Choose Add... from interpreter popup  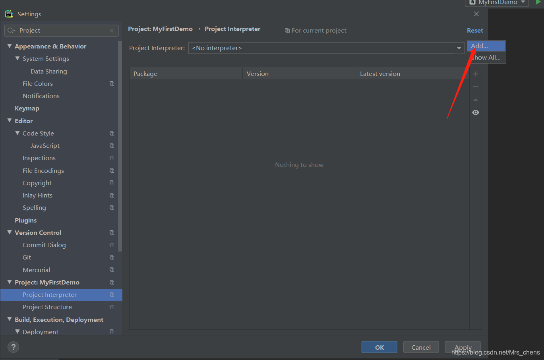point(486,46)
